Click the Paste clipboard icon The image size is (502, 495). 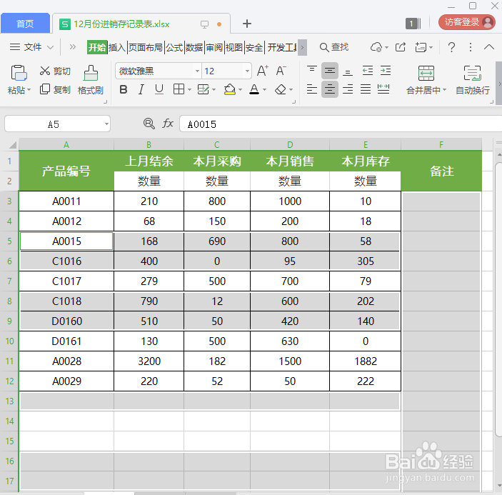19,73
